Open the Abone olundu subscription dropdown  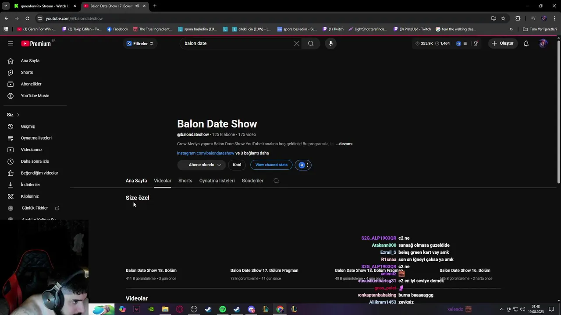pyautogui.click(x=202, y=165)
